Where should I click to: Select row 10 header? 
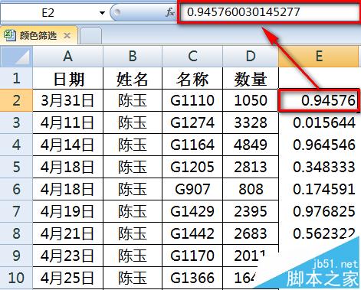click(x=16, y=278)
